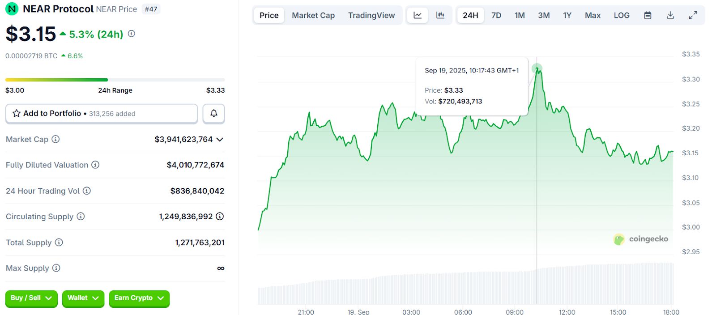Image resolution: width=716 pixels, height=315 pixels.
Task: Click the star icon in Add to Portfolio
Action: (x=17, y=113)
